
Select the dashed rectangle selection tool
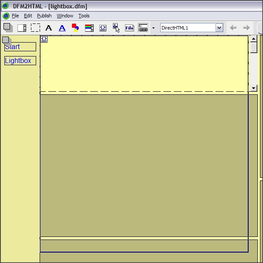point(35,28)
